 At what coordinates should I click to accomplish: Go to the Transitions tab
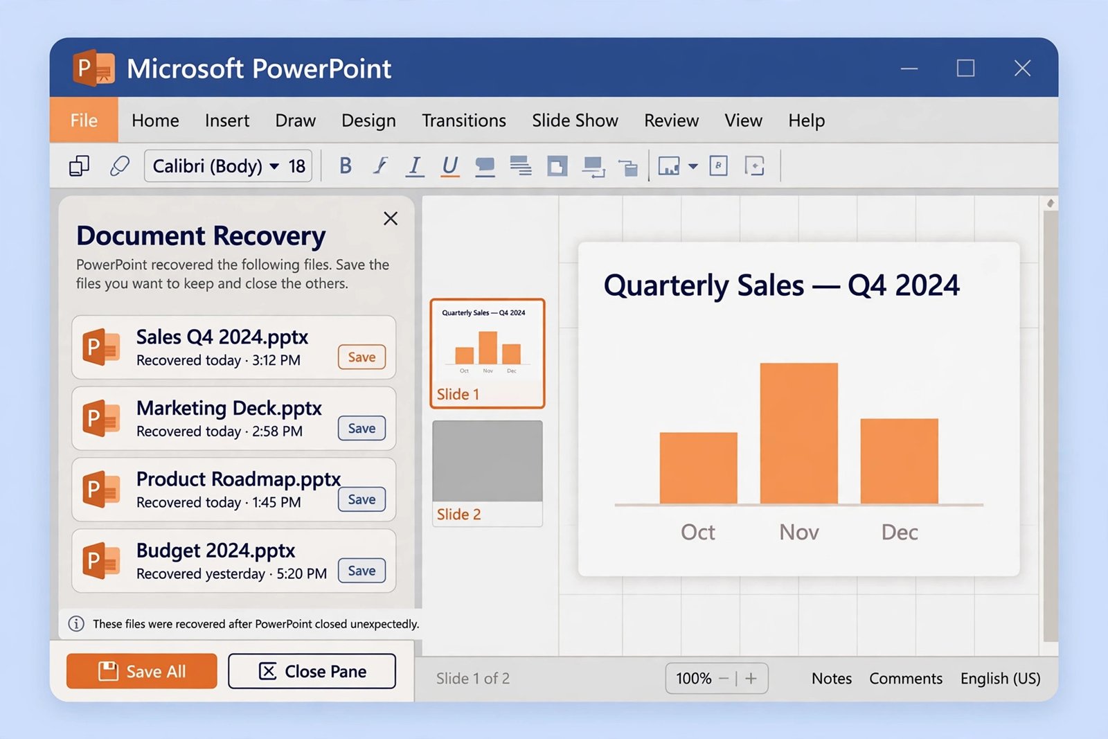click(x=464, y=121)
